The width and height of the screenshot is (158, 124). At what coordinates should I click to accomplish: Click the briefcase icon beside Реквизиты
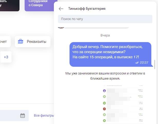[x=21, y=42]
